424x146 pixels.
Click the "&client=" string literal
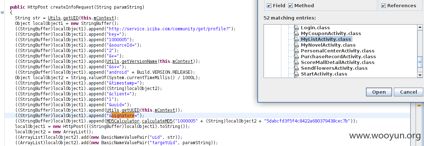click(x=119, y=94)
